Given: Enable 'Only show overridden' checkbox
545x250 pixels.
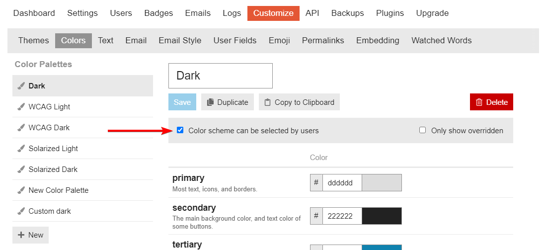Looking at the screenshot, I should (422, 130).
